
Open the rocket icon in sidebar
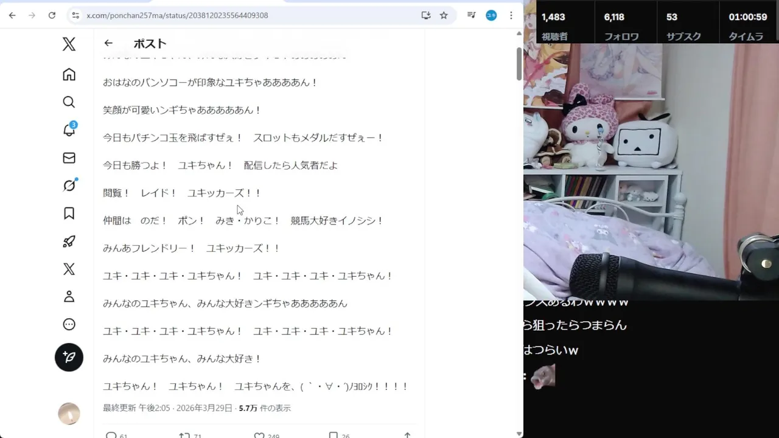pyautogui.click(x=69, y=242)
